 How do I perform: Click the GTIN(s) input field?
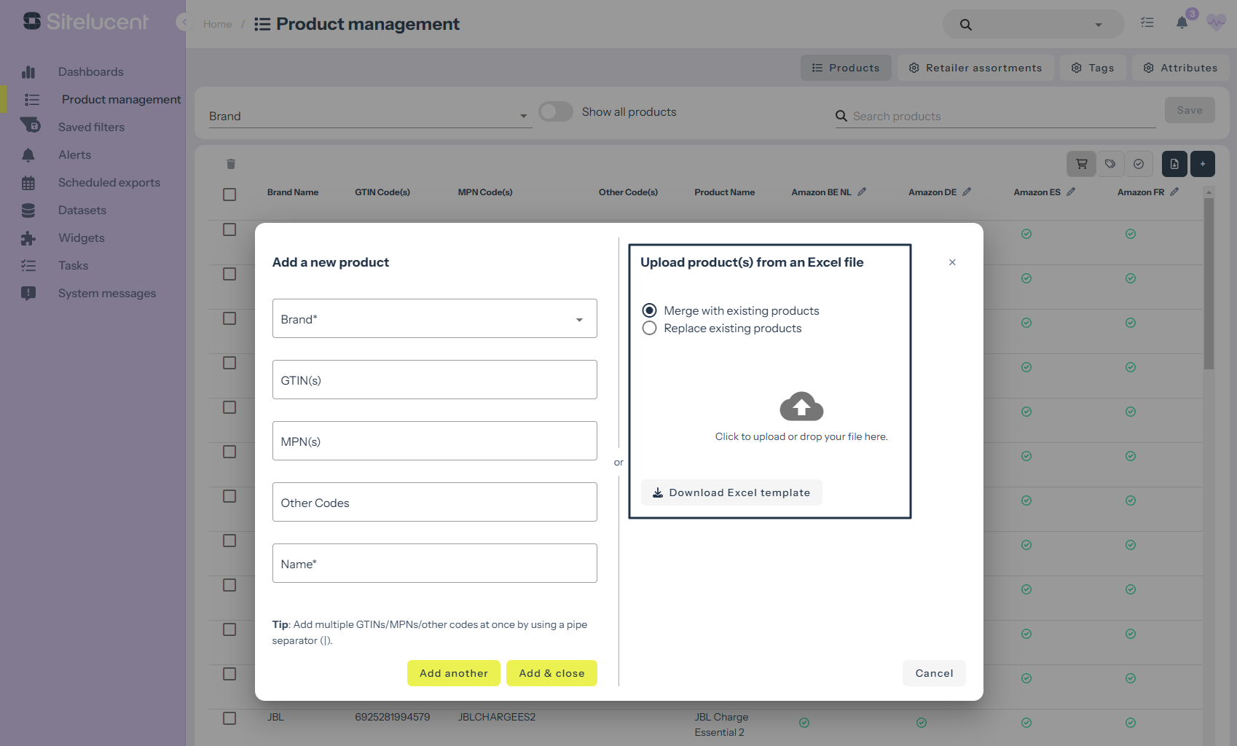pos(434,380)
